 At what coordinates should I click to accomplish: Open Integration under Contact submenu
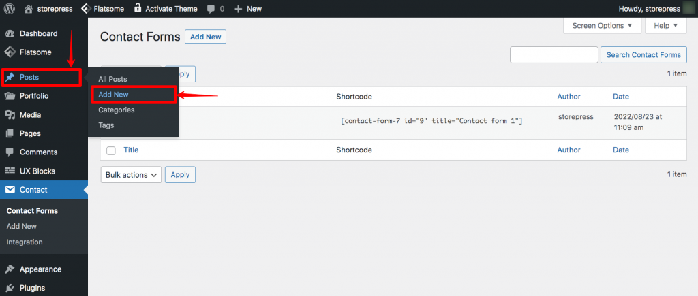25,242
